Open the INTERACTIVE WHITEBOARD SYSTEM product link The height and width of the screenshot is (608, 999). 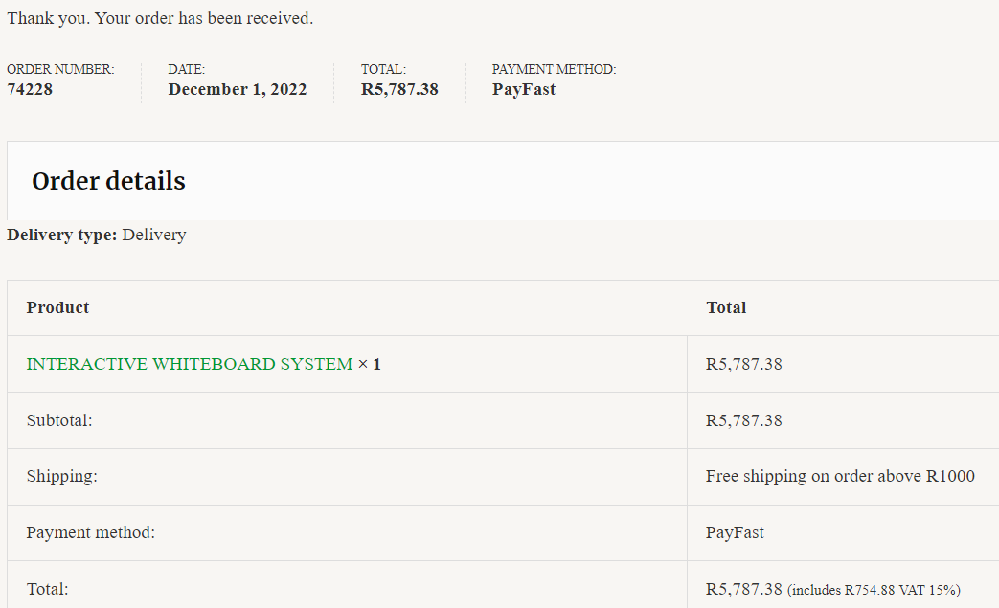pos(190,364)
